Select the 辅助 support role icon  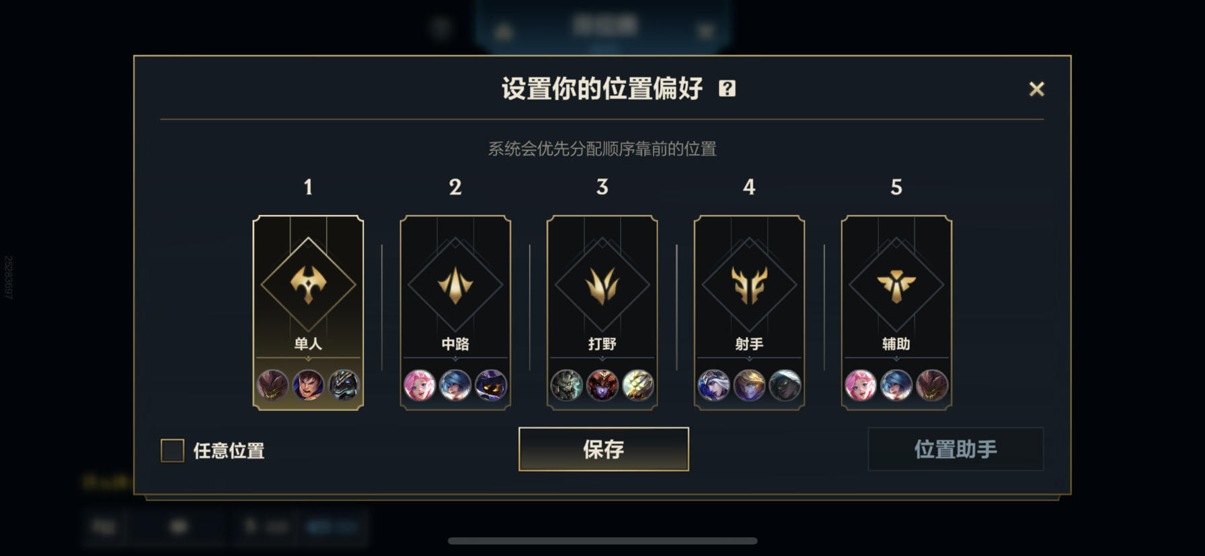pyautogui.click(x=896, y=284)
